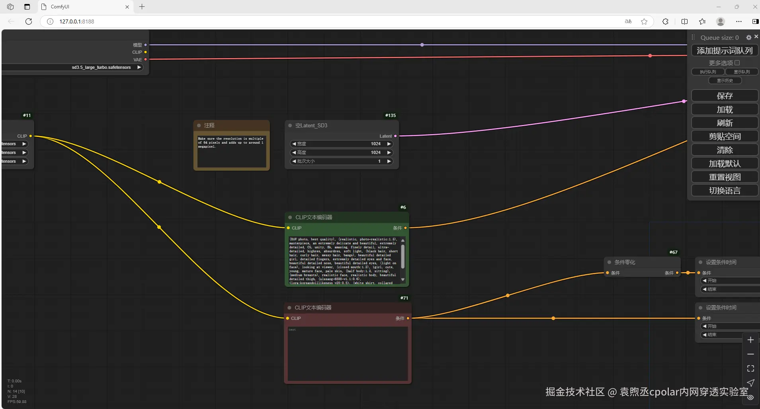Increase 宽度 with the right arrow
This screenshot has height=409, width=760.
389,144
